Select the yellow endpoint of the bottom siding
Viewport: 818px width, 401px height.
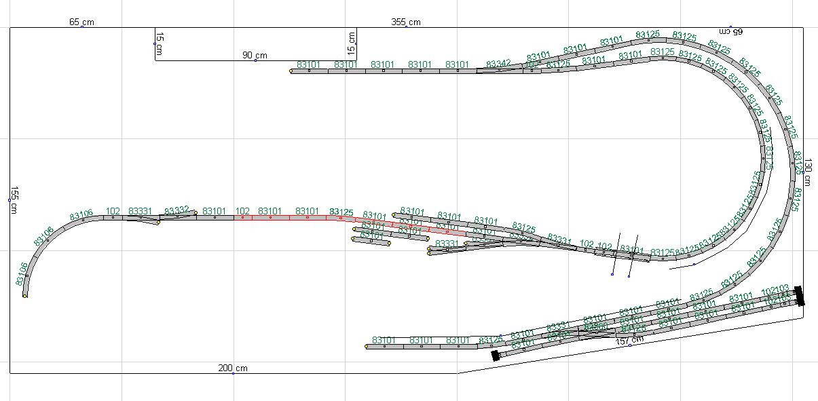pyautogui.click(x=367, y=346)
